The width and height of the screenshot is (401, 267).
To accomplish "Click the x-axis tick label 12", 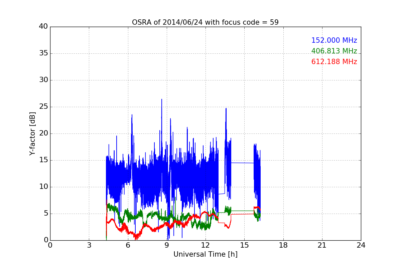I will (x=206, y=245).
